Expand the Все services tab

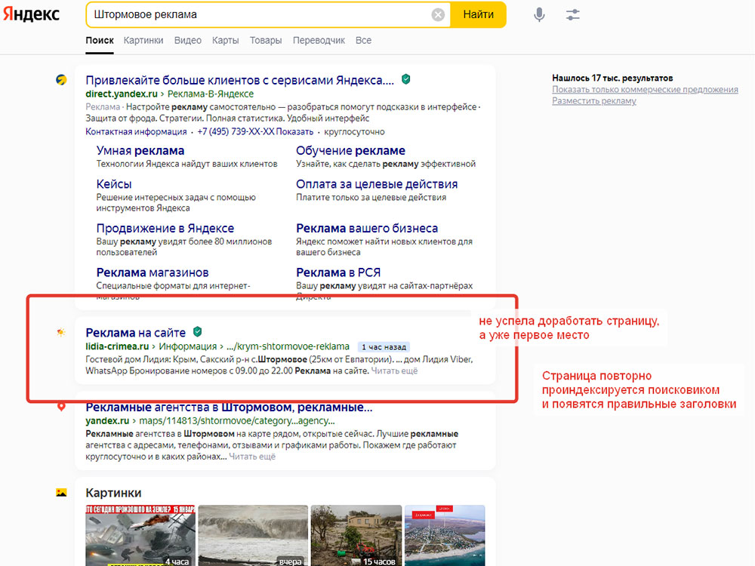(364, 41)
